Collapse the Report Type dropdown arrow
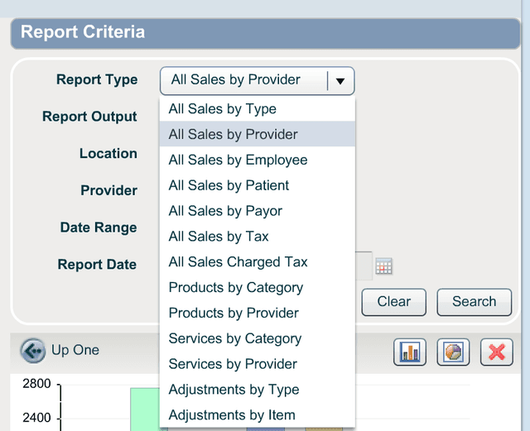 point(340,81)
